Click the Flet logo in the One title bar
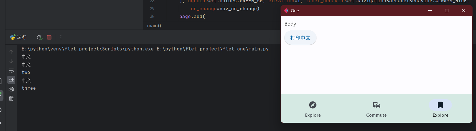 click(286, 11)
